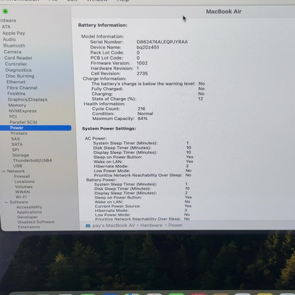
Task: Select the NVMExpress hardware item
Action: 23,111
